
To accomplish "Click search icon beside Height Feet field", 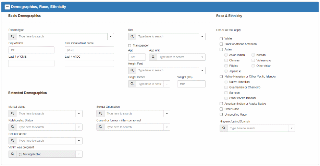I will tap(132, 70).
